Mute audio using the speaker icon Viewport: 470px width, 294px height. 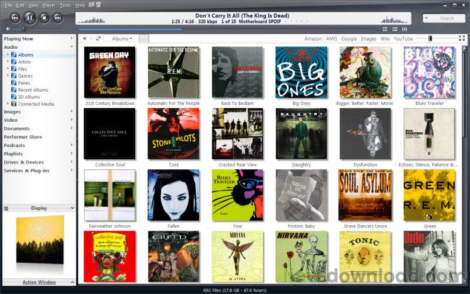pos(8,29)
